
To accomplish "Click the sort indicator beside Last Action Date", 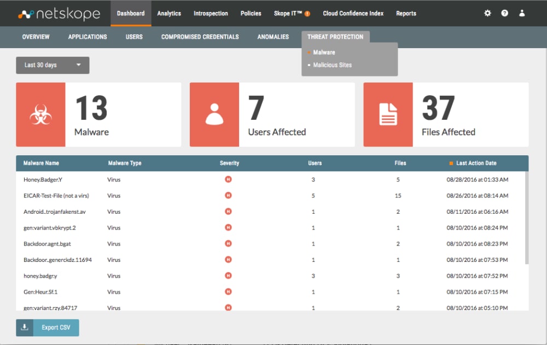I will (x=451, y=163).
